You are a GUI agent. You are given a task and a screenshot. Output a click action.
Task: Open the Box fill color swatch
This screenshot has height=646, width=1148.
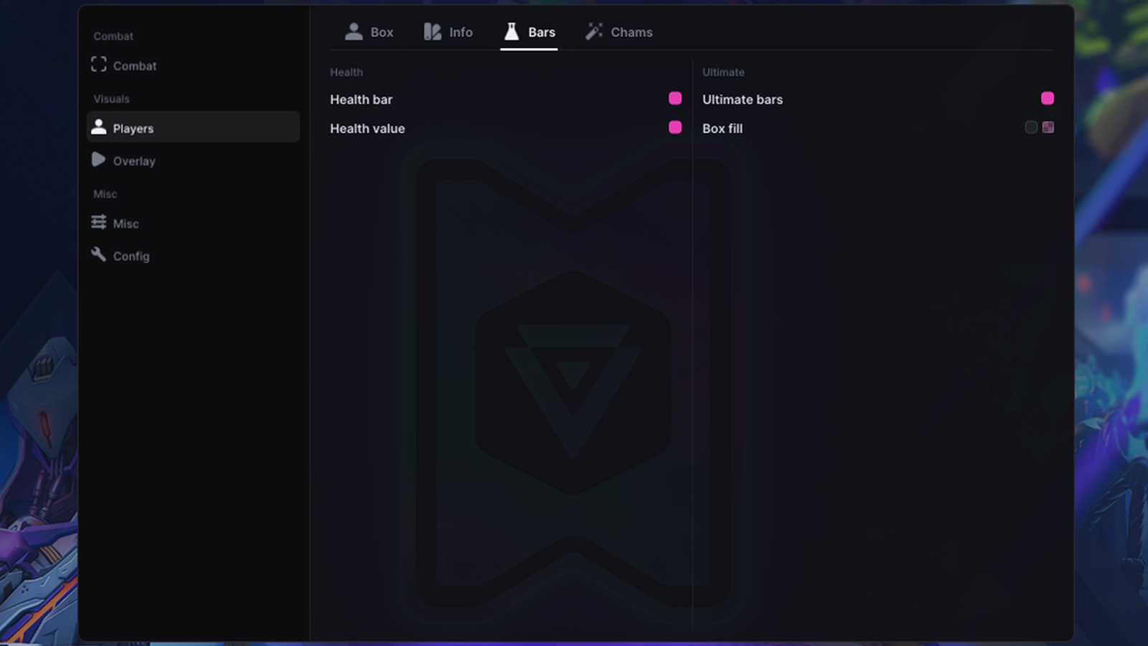tap(1048, 127)
